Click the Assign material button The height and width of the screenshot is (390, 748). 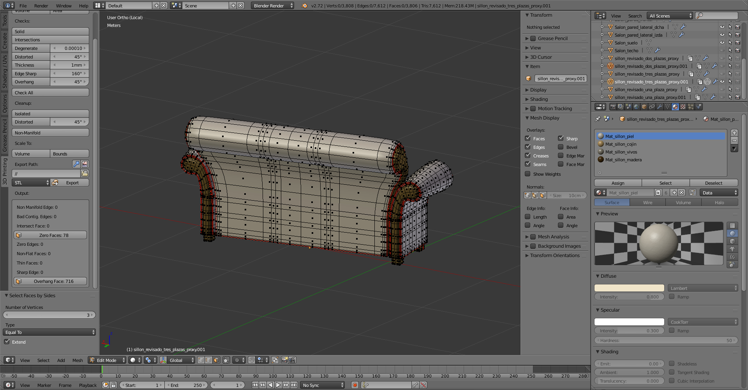618,183
